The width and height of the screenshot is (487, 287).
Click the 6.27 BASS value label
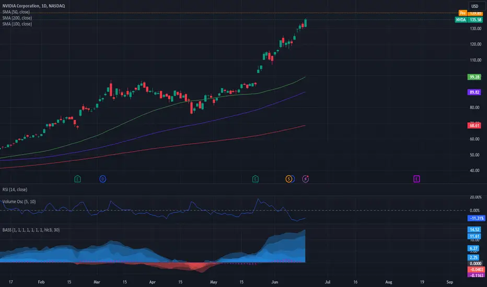(473, 248)
